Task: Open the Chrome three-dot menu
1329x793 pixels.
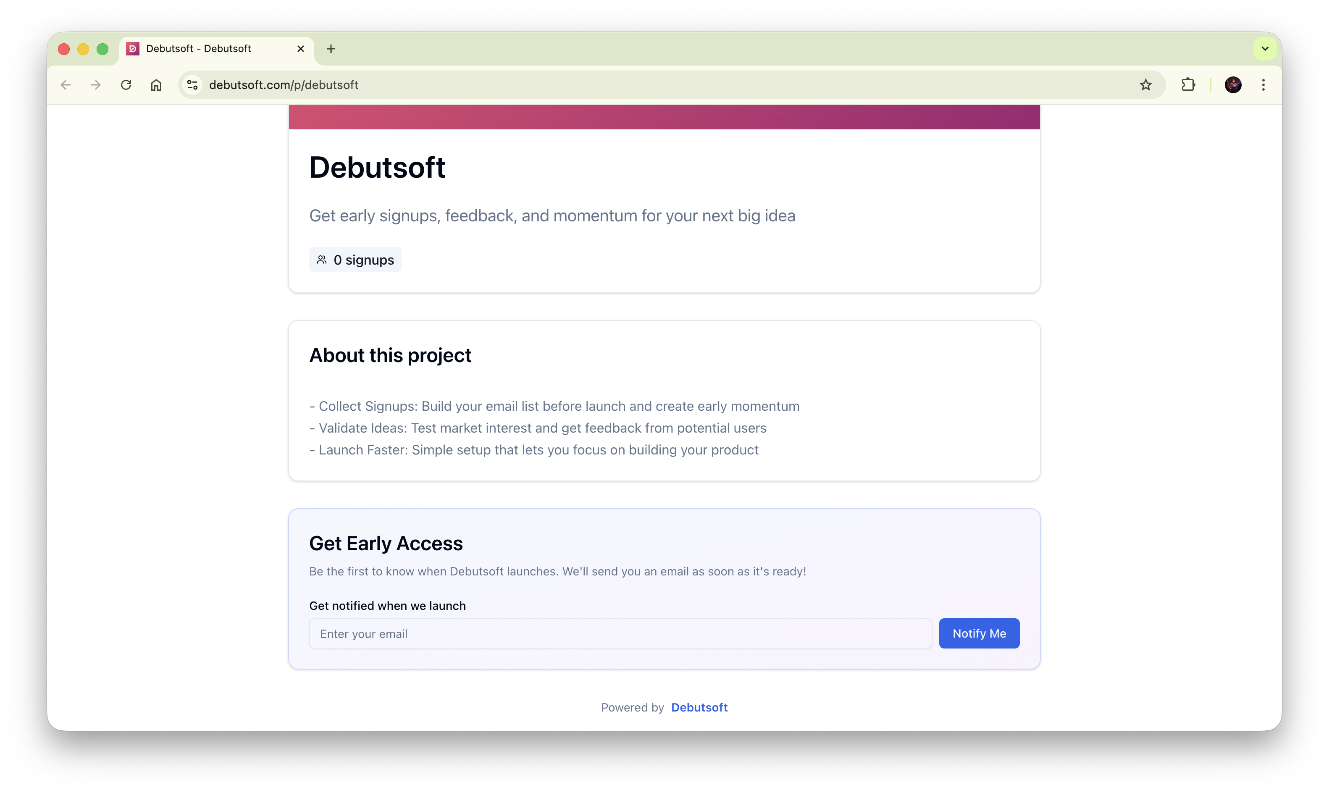Action: click(1263, 84)
